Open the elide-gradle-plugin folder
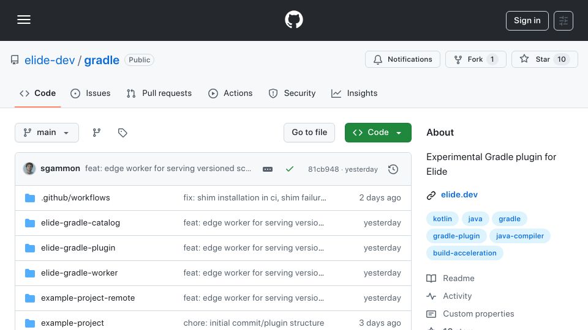The image size is (588, 330). click(x=78, y=248)
